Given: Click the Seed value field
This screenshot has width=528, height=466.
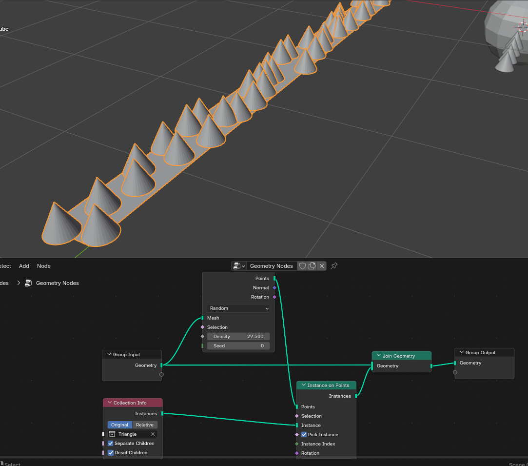Looking at the screenshot, I should (238, 345).
